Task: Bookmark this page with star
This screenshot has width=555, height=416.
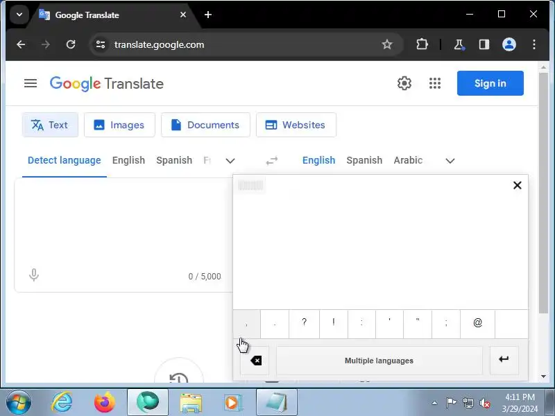Action: 387,44
